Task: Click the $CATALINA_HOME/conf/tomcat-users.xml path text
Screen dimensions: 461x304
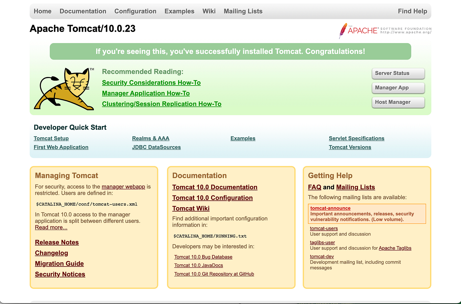Action: tap(87, 204)
